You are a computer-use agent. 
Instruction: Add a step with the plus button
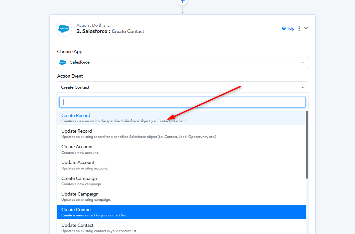click(182, 2)
